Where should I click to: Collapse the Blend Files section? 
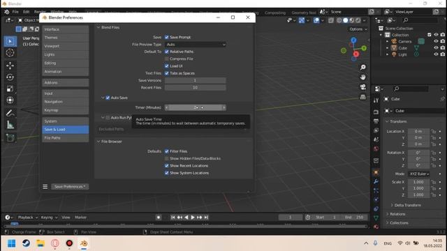tap(98, 28)
